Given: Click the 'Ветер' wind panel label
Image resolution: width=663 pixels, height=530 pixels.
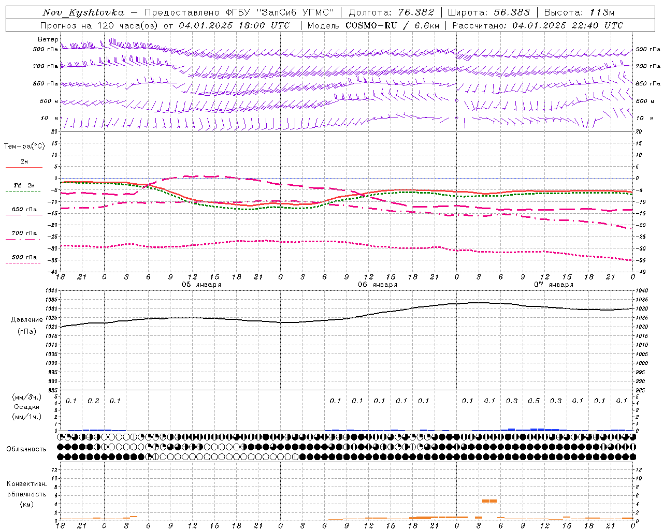Looking at the screenshot, I should (x=47, y=39).
